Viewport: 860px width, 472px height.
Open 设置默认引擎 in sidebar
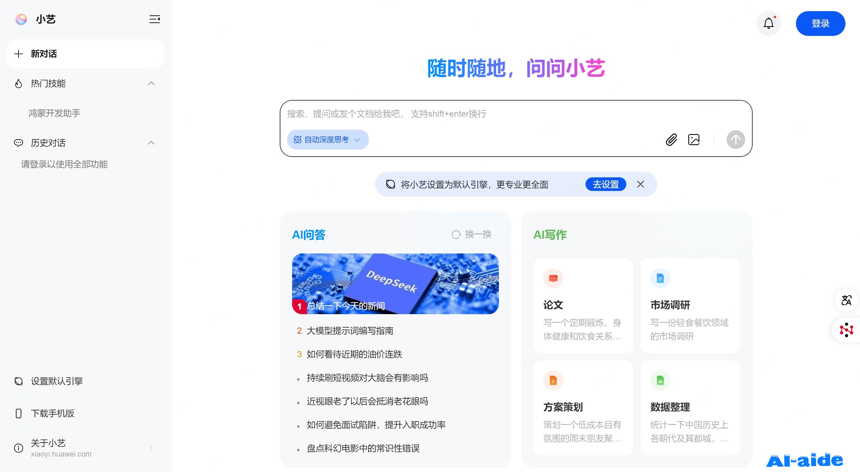click(57, 381)
